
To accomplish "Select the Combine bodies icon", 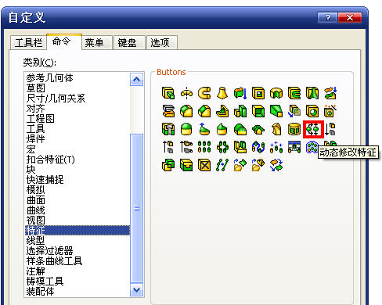I will 168,165.
